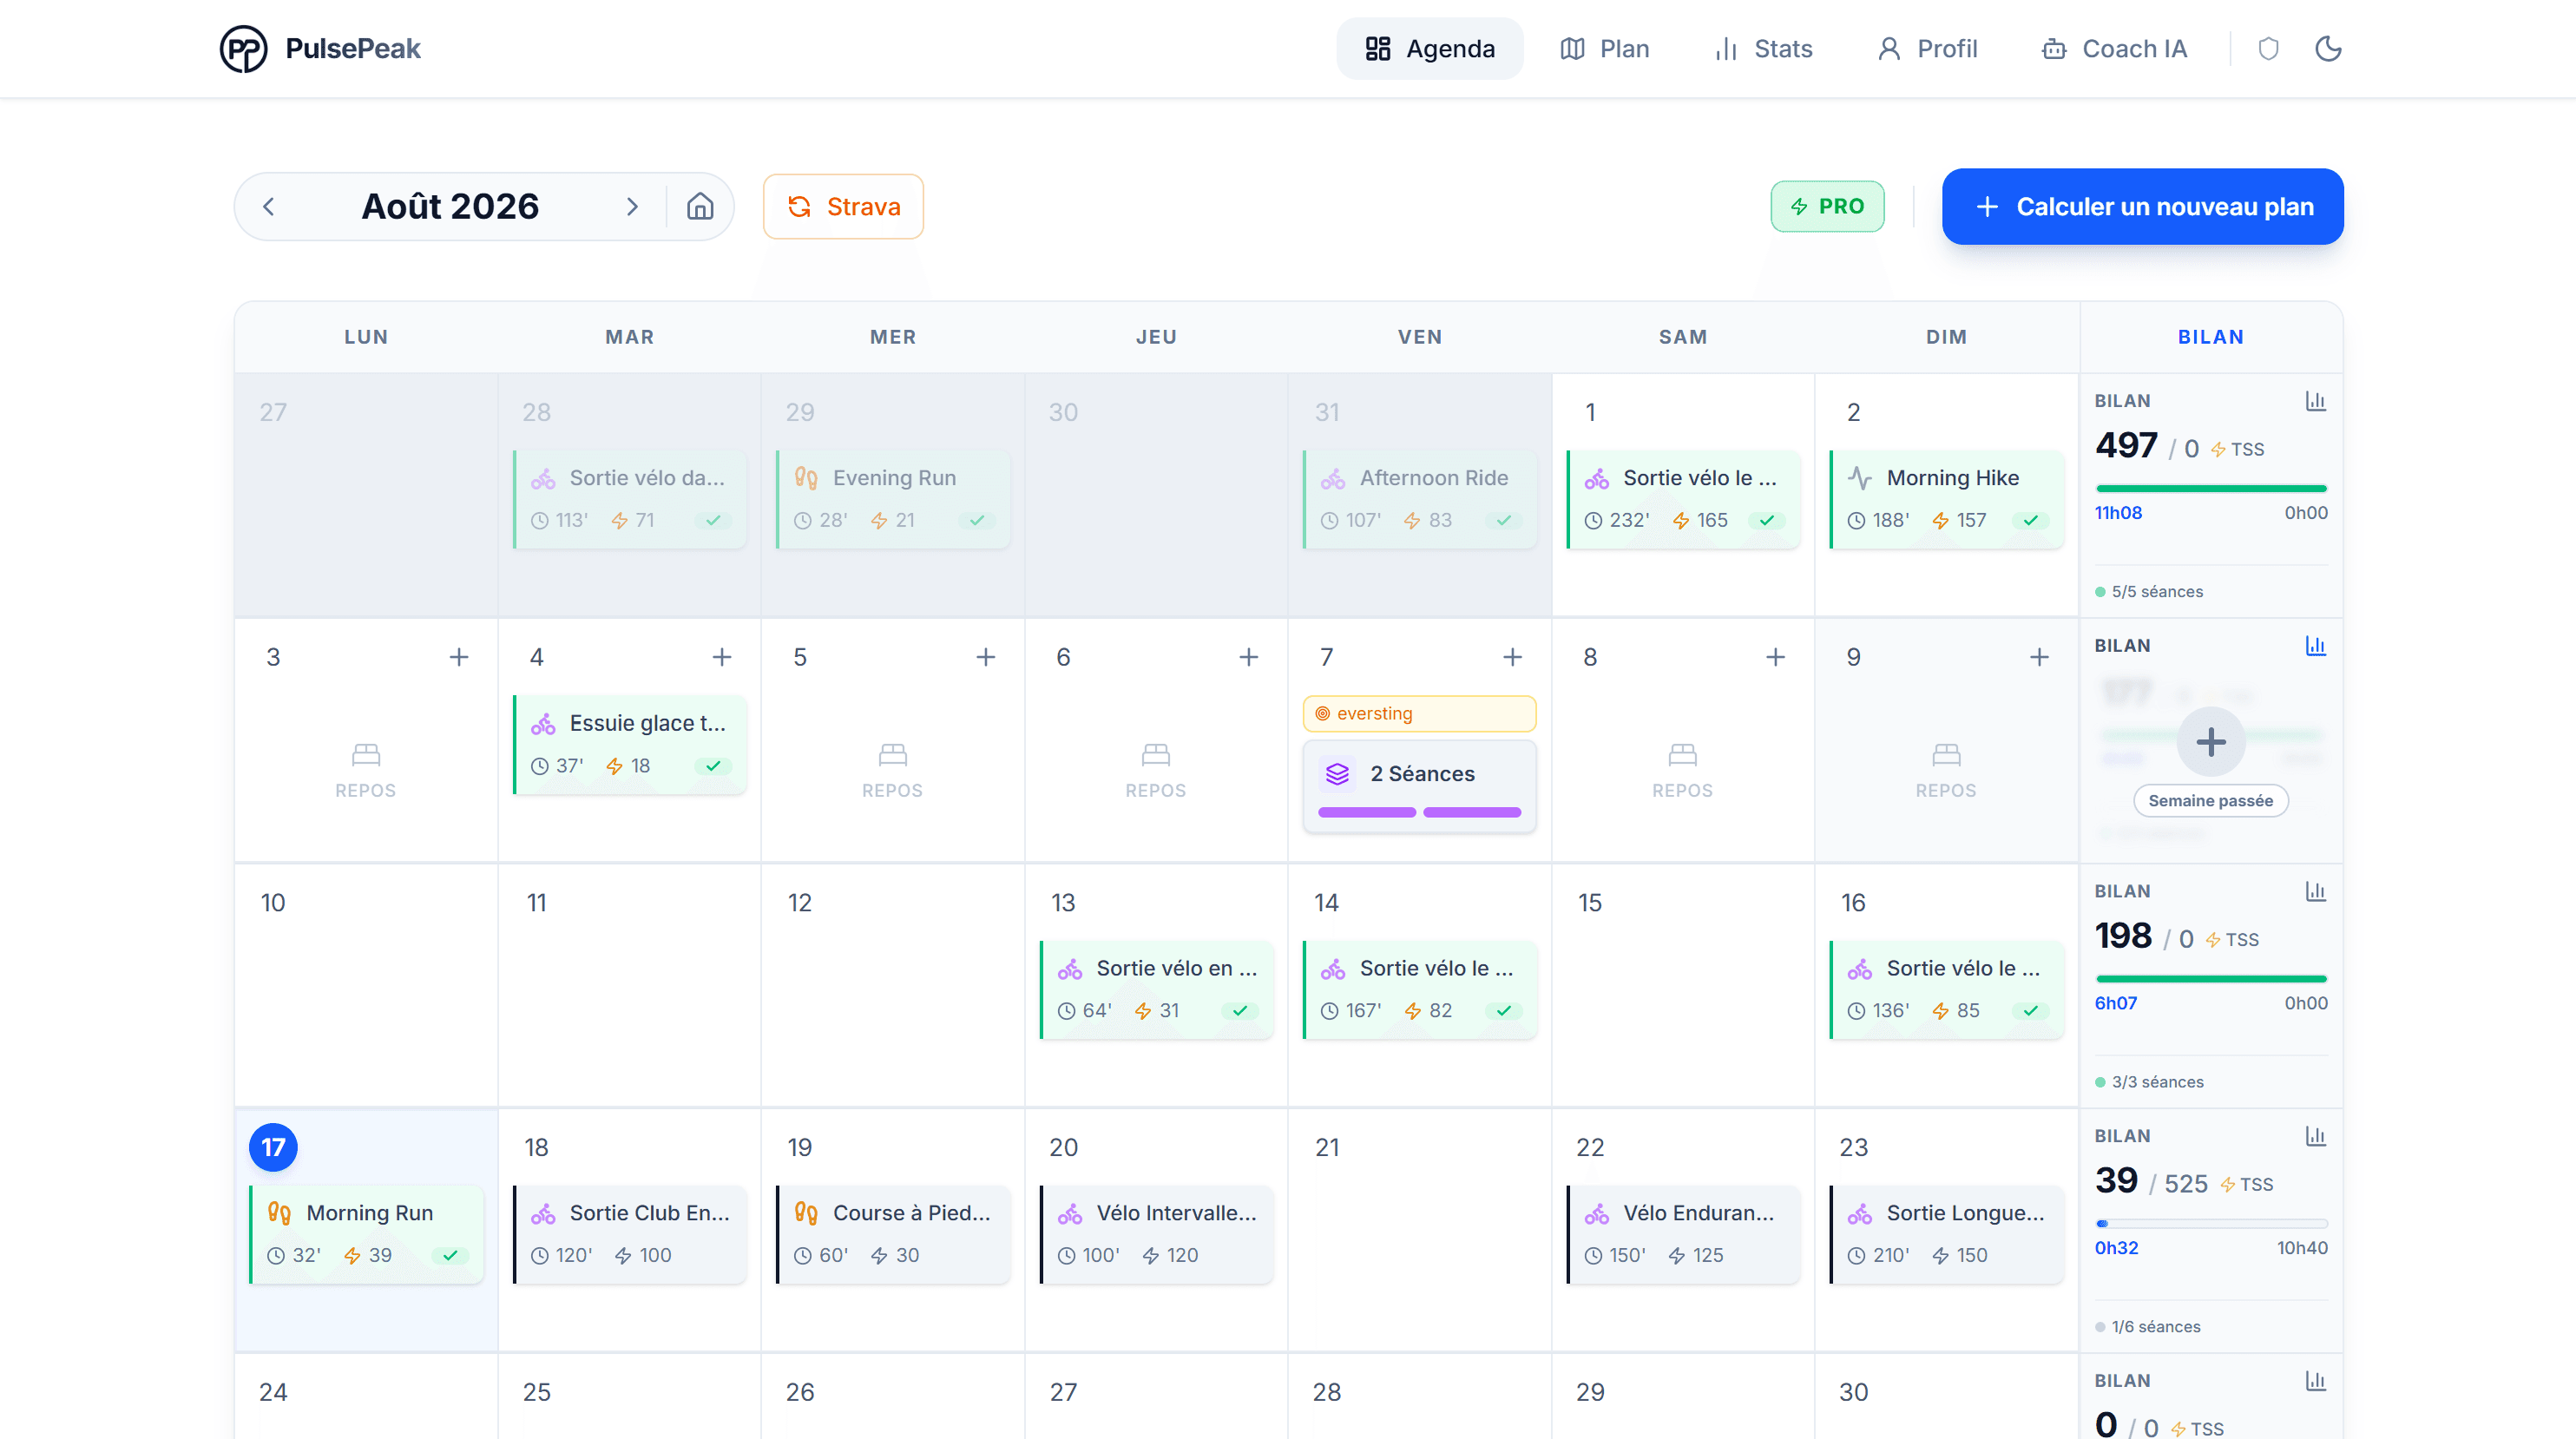
Task: Expand the 2 Séances card
Action: 1419,787
